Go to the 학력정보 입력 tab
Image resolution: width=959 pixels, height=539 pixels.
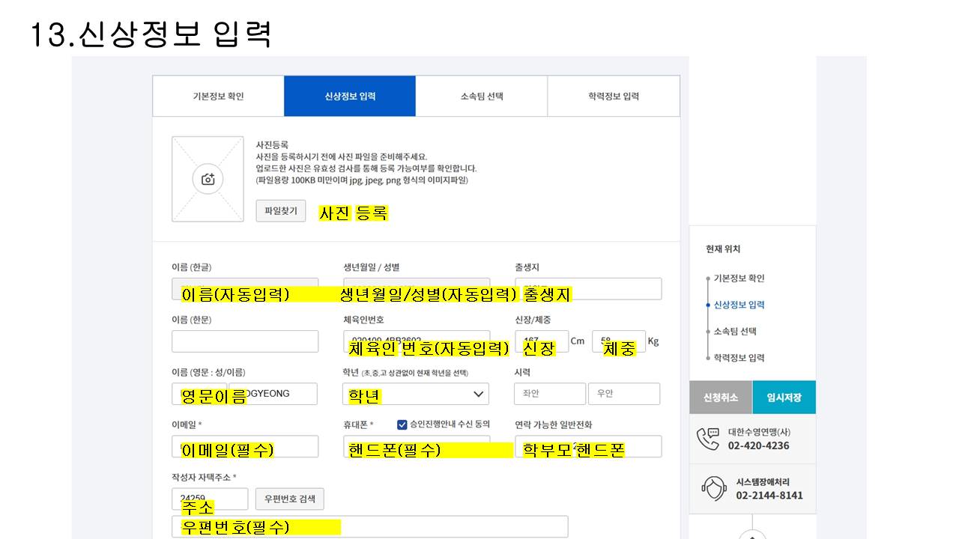pyautogui.click(x=614, y=96)
